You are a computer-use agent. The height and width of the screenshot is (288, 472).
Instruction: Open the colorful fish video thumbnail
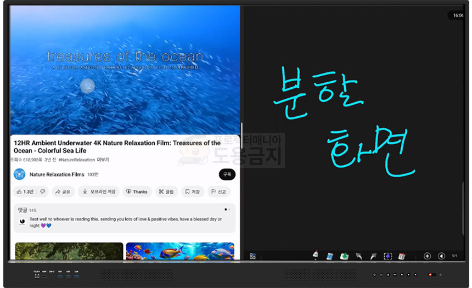tap(180, 251)
